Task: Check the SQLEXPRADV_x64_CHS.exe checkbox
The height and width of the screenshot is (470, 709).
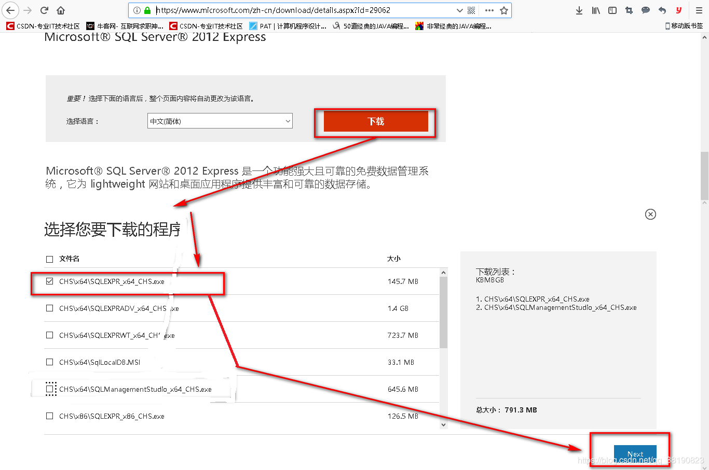Action: click(50, 308)
